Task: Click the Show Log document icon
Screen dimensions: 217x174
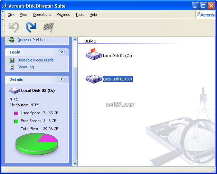Action: (x=12, y=67)
